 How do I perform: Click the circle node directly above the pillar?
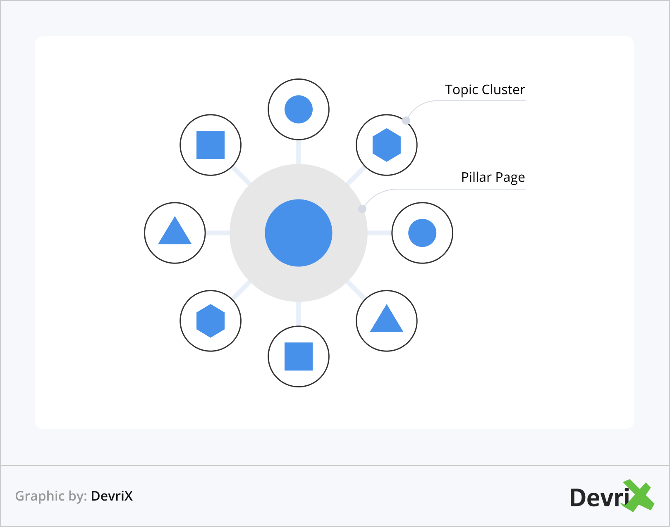(299, 109)
